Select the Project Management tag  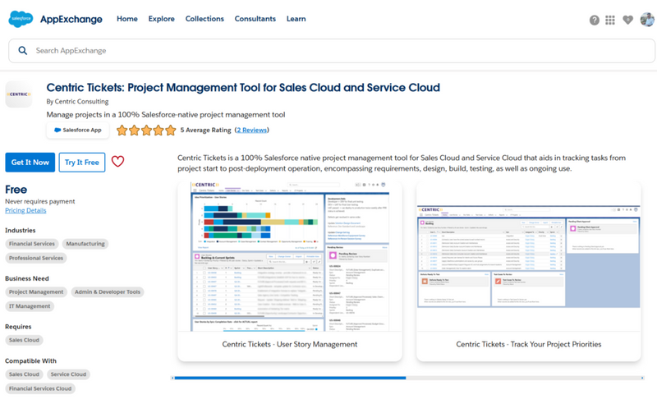(x=36, y=291)
